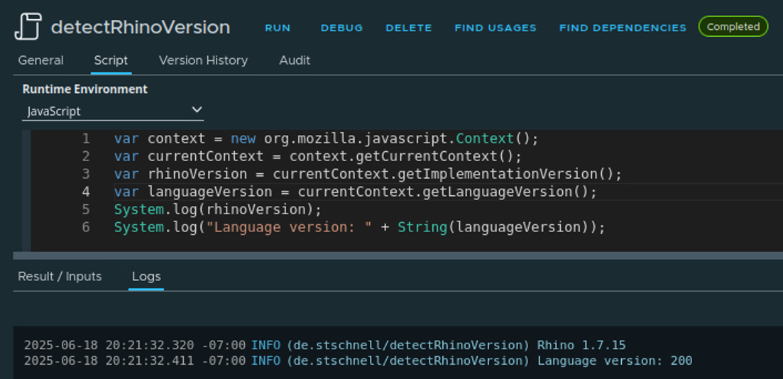Place cursor in line 1 var context
Image resolution: width=783 pixels, height=379 pixels.
159,138
